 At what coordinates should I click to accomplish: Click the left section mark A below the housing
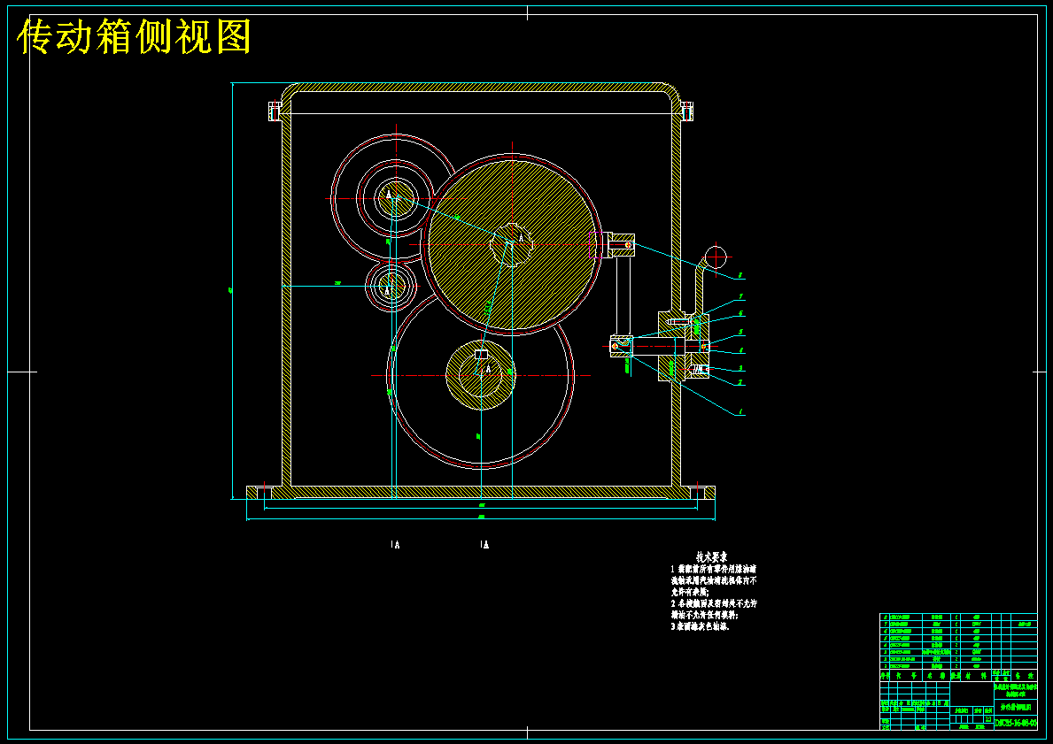(396, 545)
